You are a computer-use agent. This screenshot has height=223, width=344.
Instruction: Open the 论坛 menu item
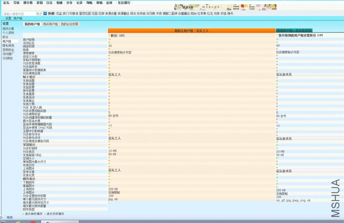coord(6,3)
